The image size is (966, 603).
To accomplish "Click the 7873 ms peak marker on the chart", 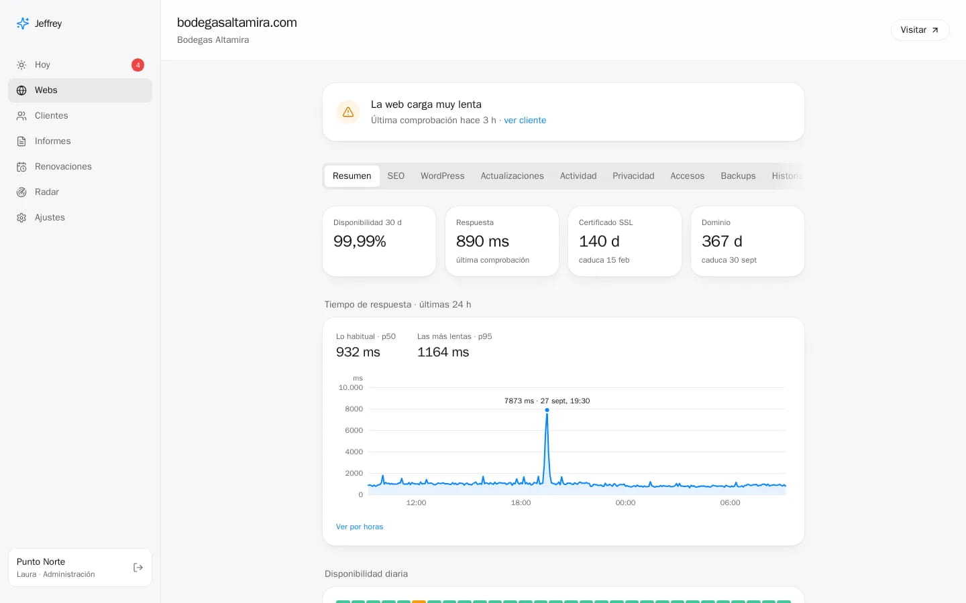I will [547, 410].
